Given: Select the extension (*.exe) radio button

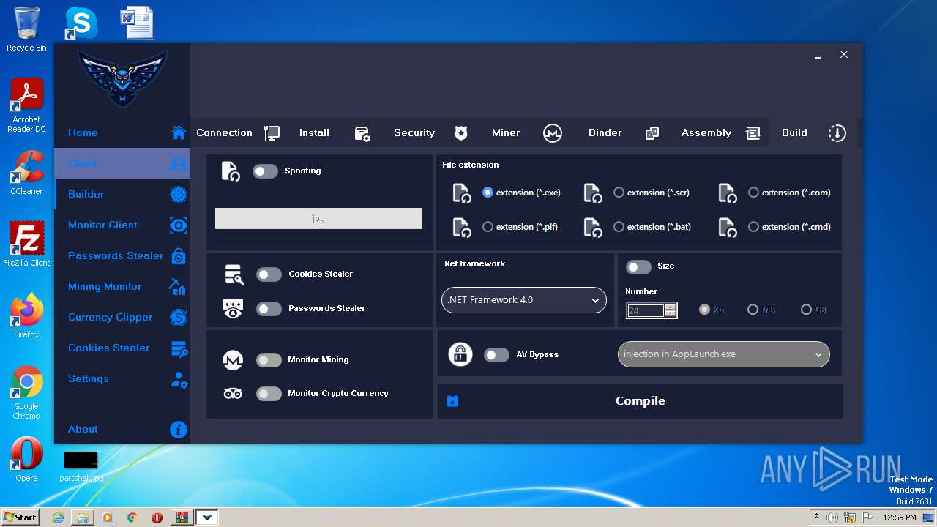Looking at the screenshot, I should coord(488,193).
